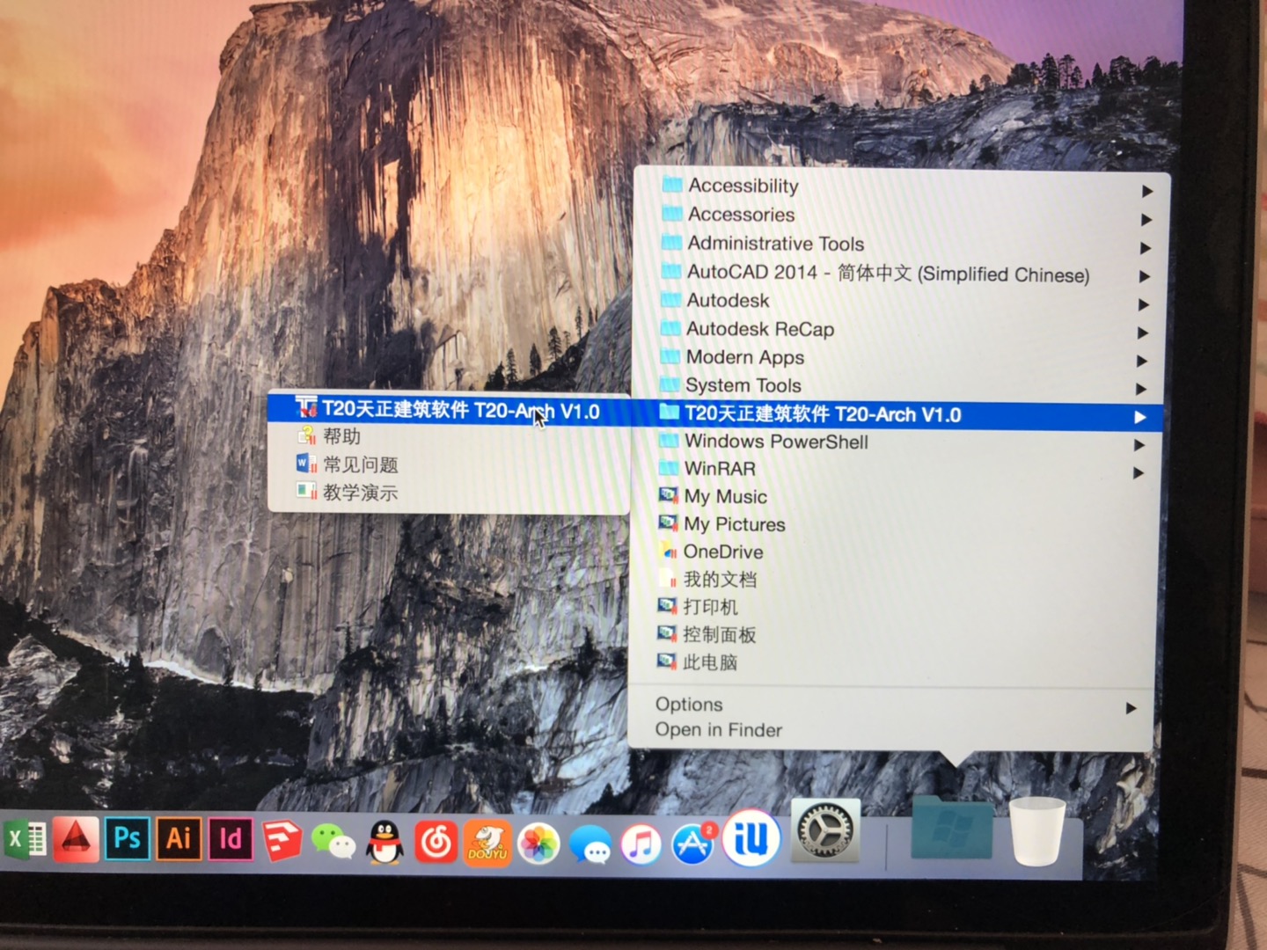
Task: Expand Windows PowerShell submenu arrow
Action: (1139, 445)
